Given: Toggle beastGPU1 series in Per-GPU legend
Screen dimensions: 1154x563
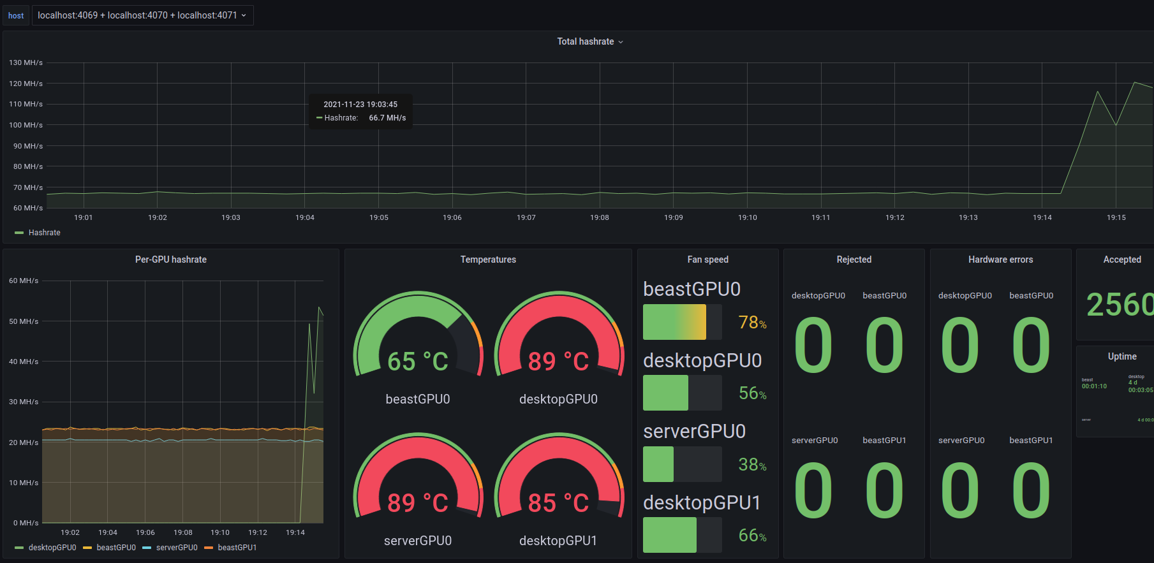Looking at the screenshot, I should [237, 548].
